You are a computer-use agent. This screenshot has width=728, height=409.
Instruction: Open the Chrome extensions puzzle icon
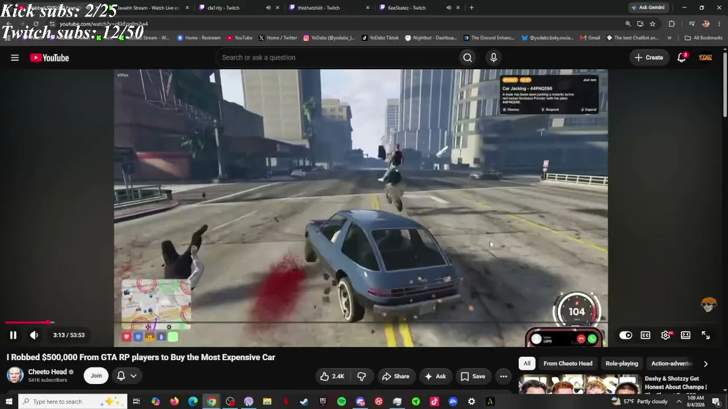[x=672, y=24]
